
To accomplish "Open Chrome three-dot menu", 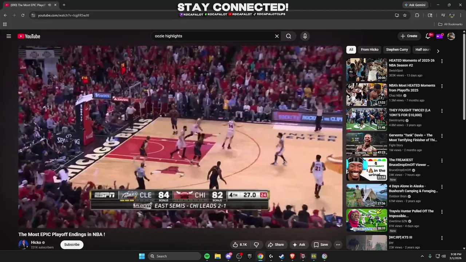I will 461,15.
